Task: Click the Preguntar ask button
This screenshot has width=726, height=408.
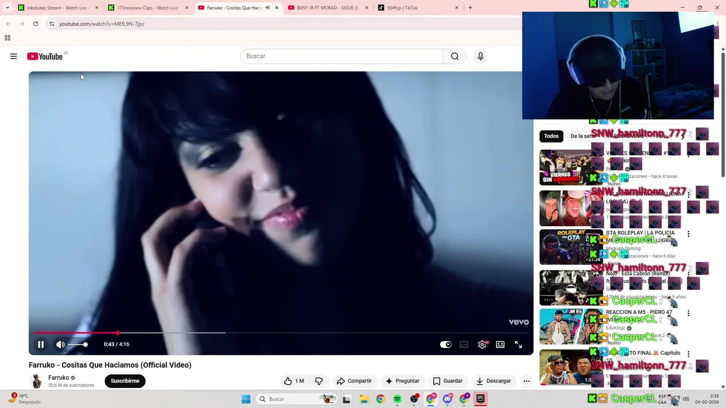Action: tap(402, 381)
